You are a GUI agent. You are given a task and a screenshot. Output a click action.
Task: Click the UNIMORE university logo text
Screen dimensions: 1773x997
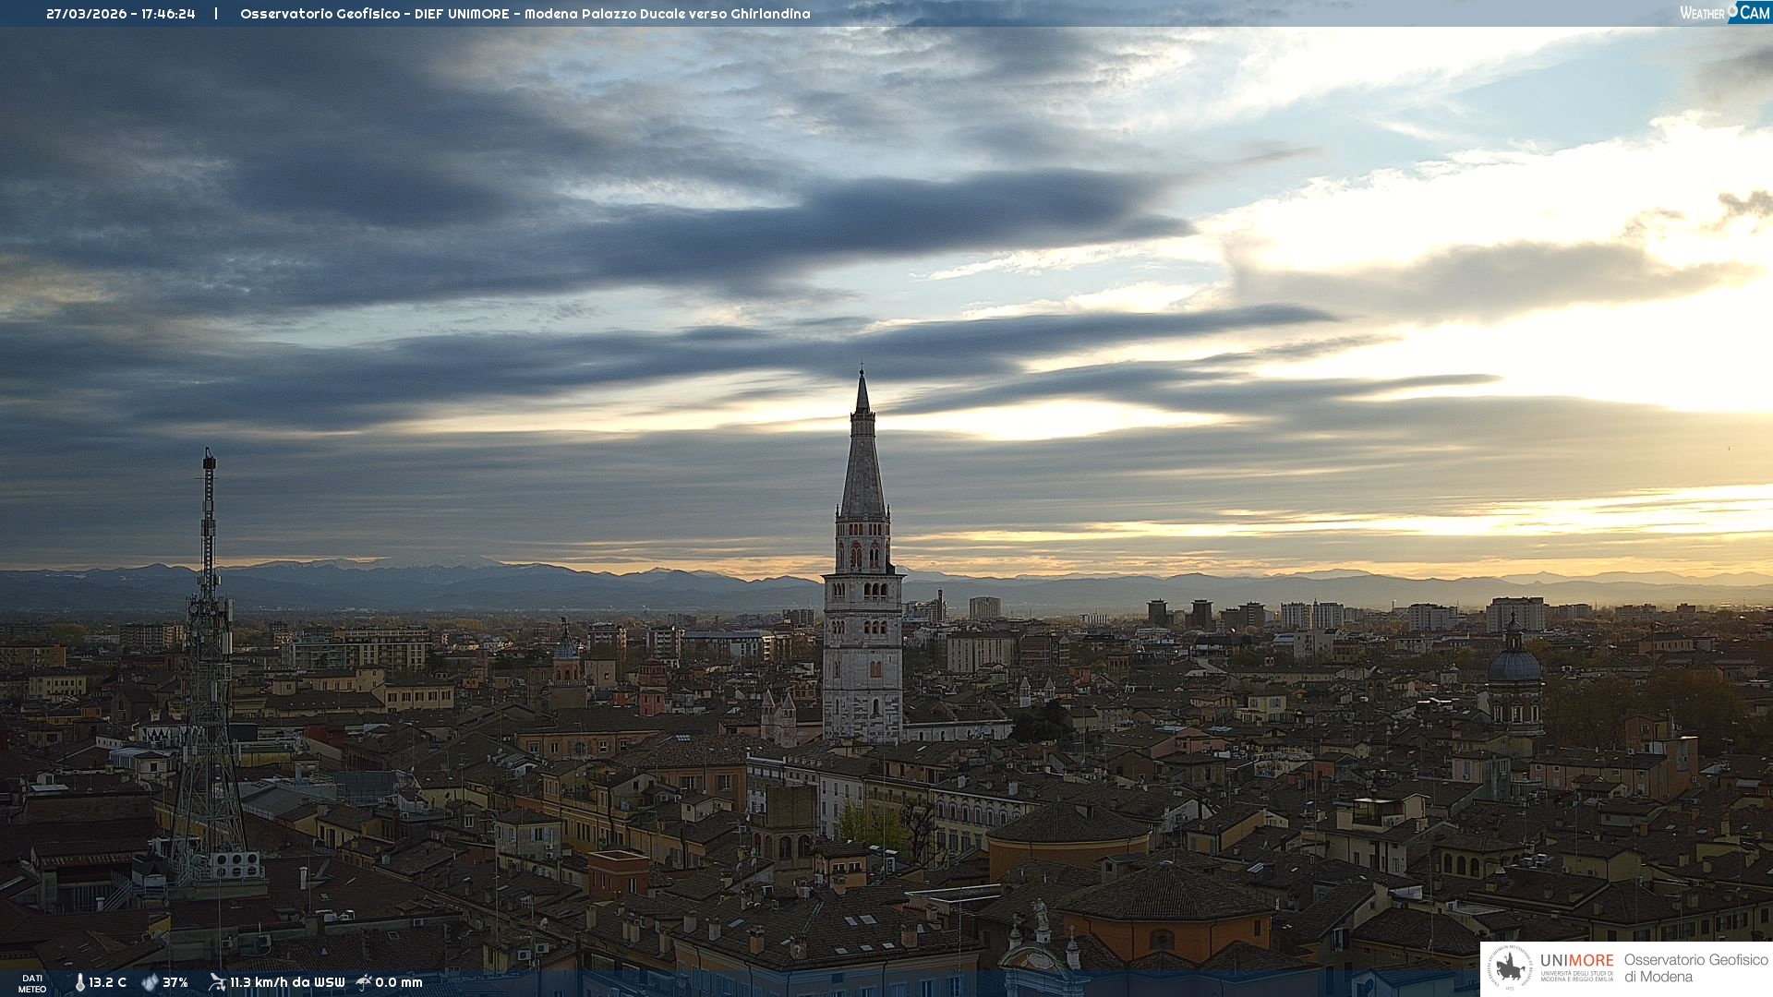(x=1576, y=962)
